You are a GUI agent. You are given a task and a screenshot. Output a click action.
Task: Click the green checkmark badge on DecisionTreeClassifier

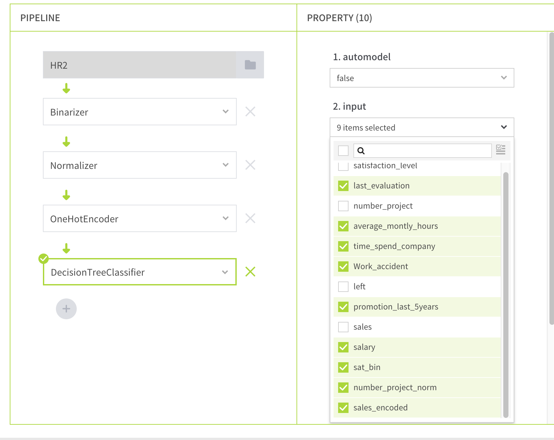[x=44, y=259]
